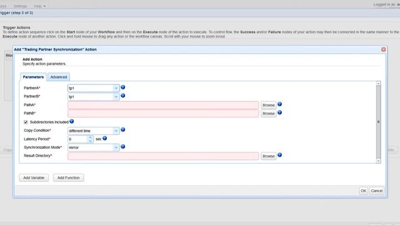Open help icon next to PartnerB

[x=123, y=96]
